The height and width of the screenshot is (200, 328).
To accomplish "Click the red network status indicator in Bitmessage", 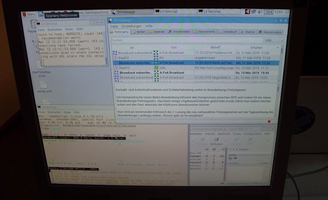I will (x=269, y=121).
